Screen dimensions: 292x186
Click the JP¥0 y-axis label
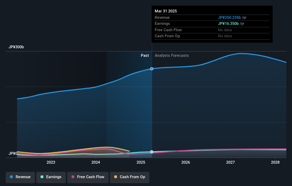13,153
